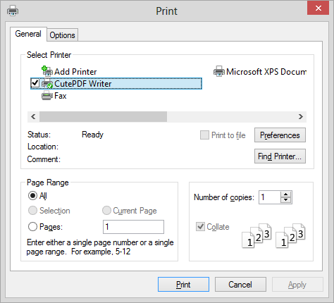Toggle the CutePDF Writer checkbox
Viewport: 334px width, 303px height.
(35, 83)
